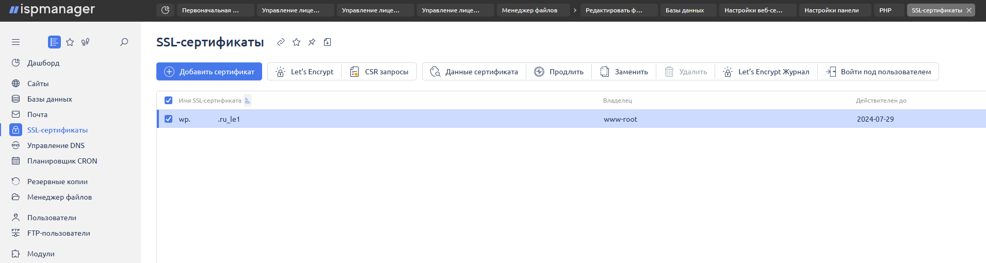Image resolution: width=986 pixels, height=263 pixels.
Task: Switch the sidebar to list menu view
Action: point(54,42)
